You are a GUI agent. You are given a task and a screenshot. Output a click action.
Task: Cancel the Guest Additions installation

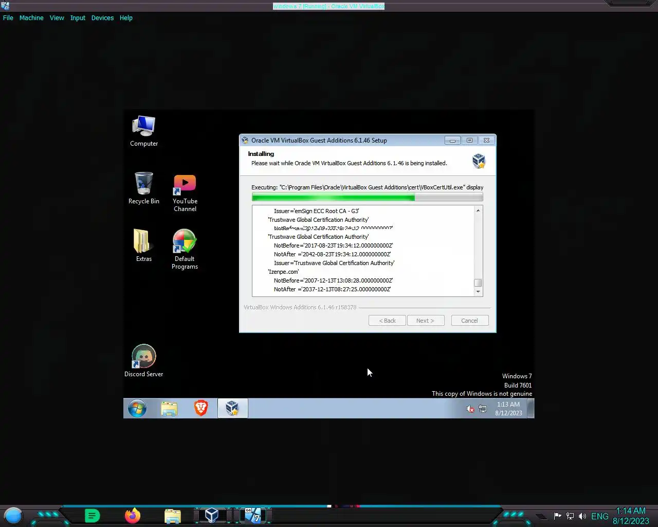point(469,321)
